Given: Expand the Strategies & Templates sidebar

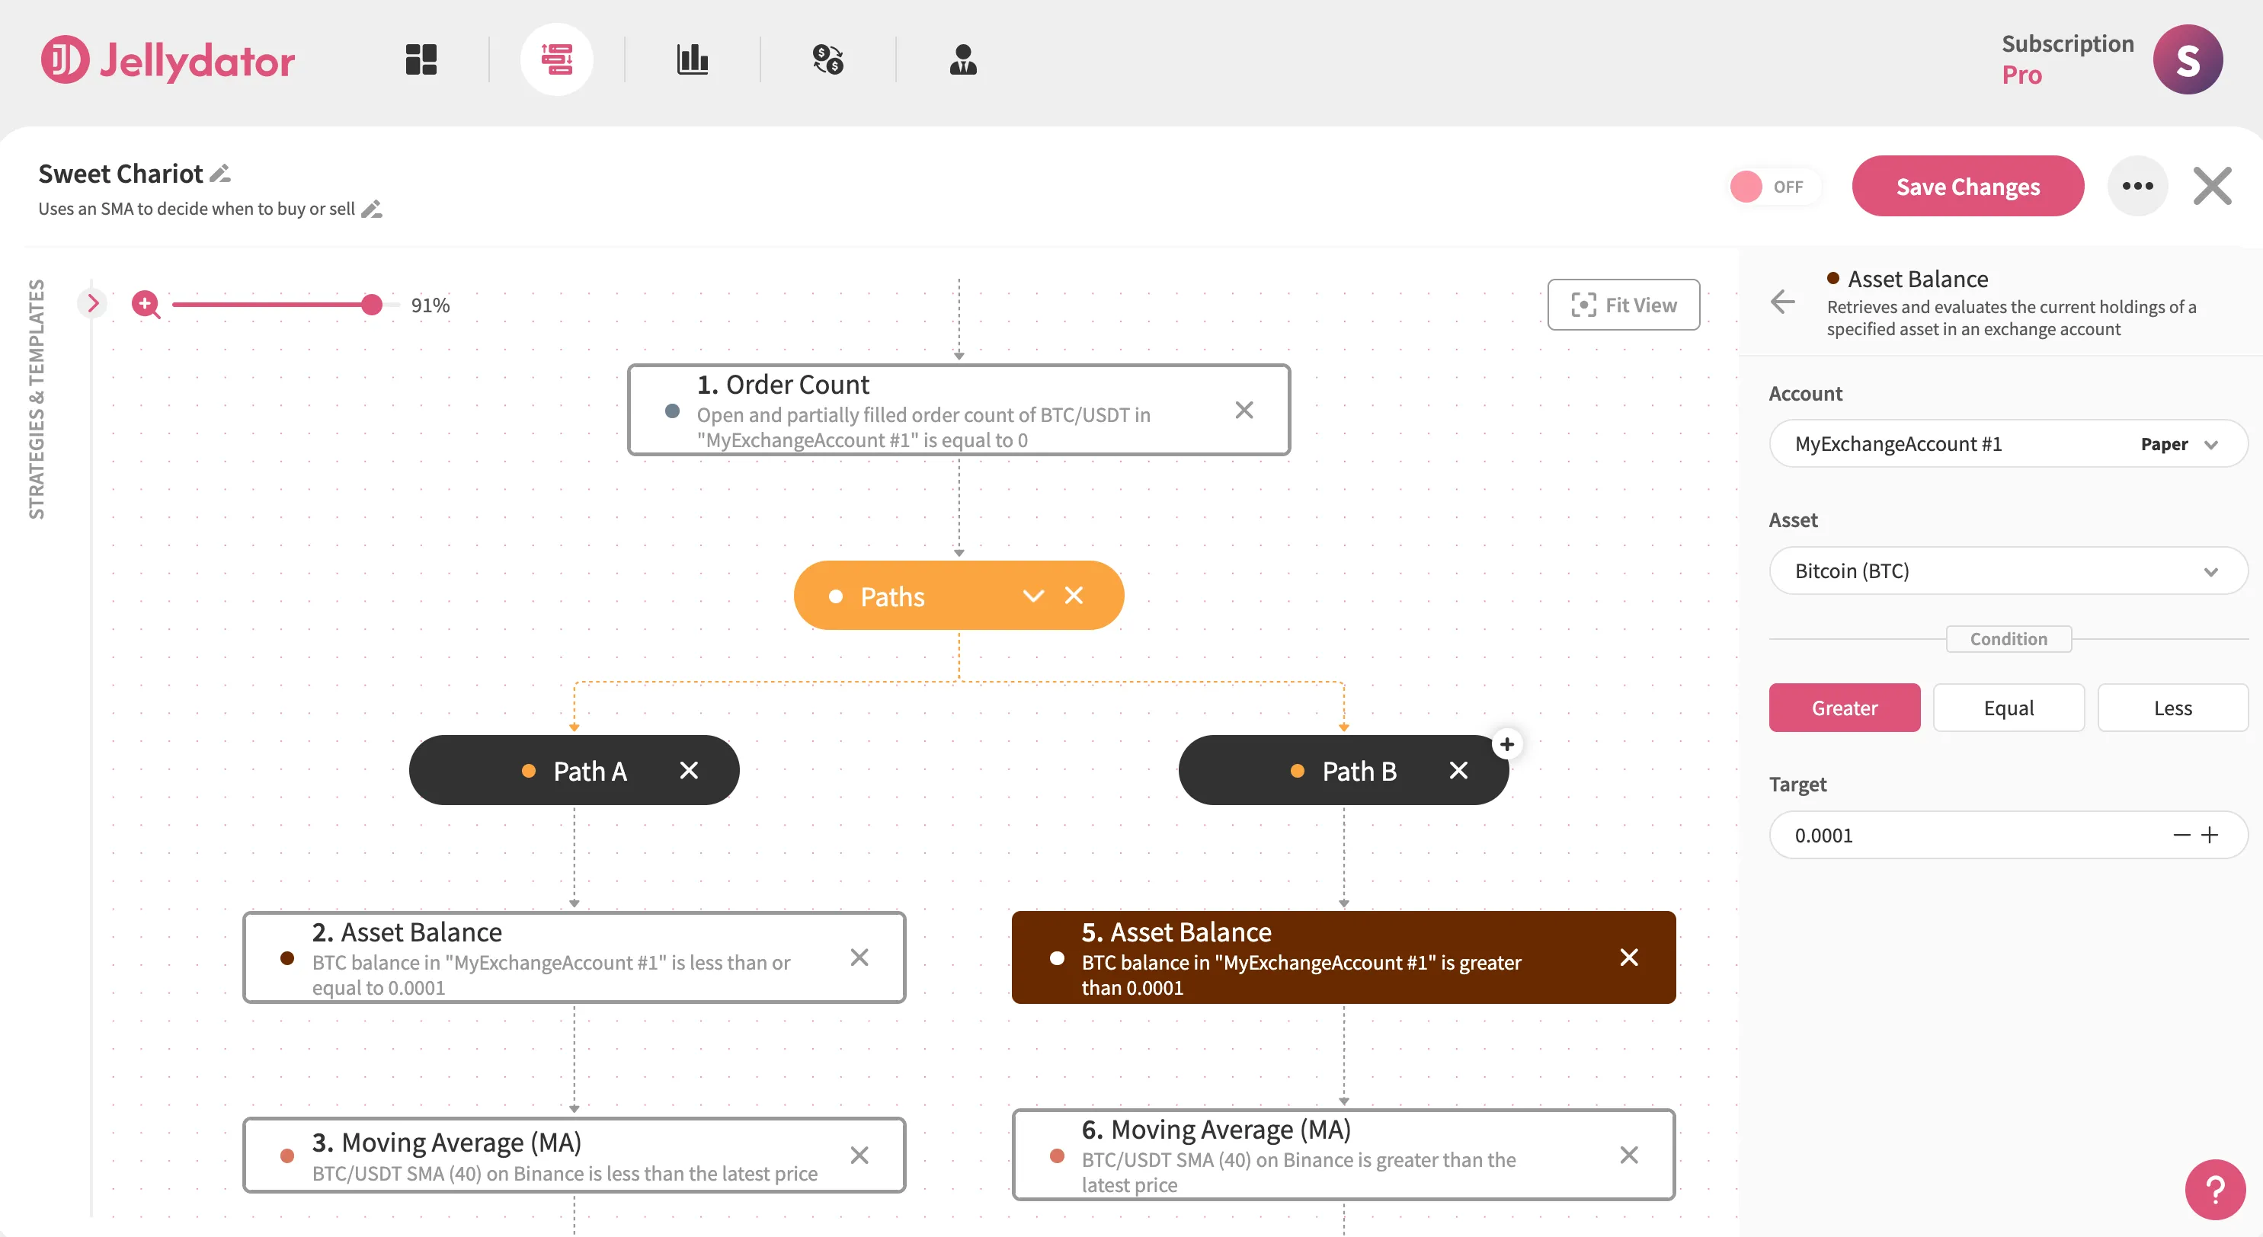Looking at the screenshot, I should tap(93, 303).
